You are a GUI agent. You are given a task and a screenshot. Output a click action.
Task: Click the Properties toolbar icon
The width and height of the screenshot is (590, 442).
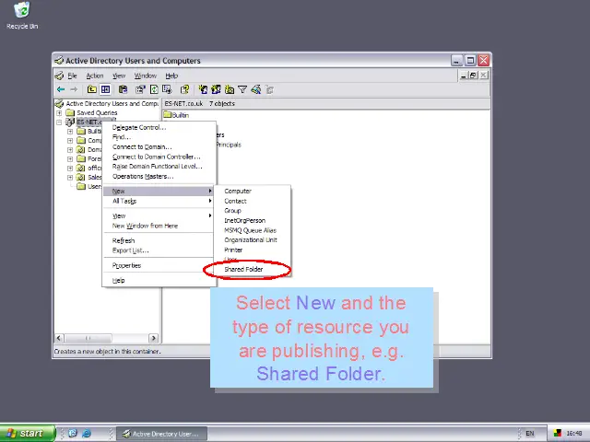tap(140, 89)
